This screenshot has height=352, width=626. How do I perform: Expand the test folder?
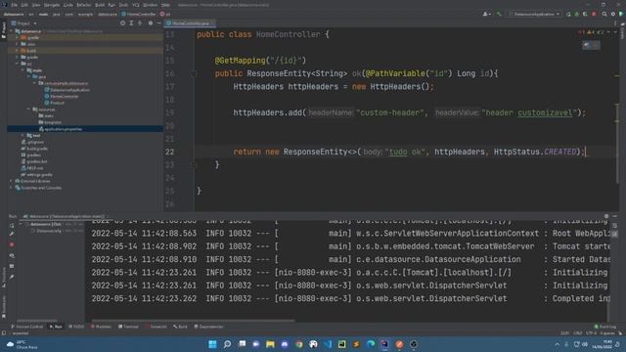point(22,135)
